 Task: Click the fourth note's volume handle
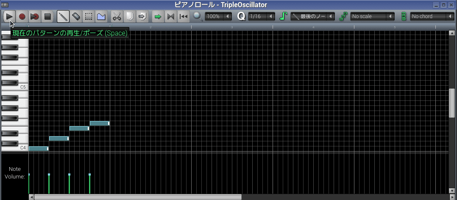coord(90,174)
